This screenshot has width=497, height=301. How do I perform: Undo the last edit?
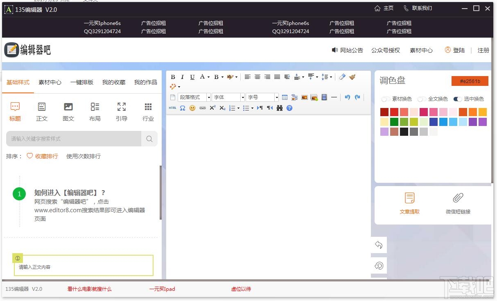tap(348, 97)
